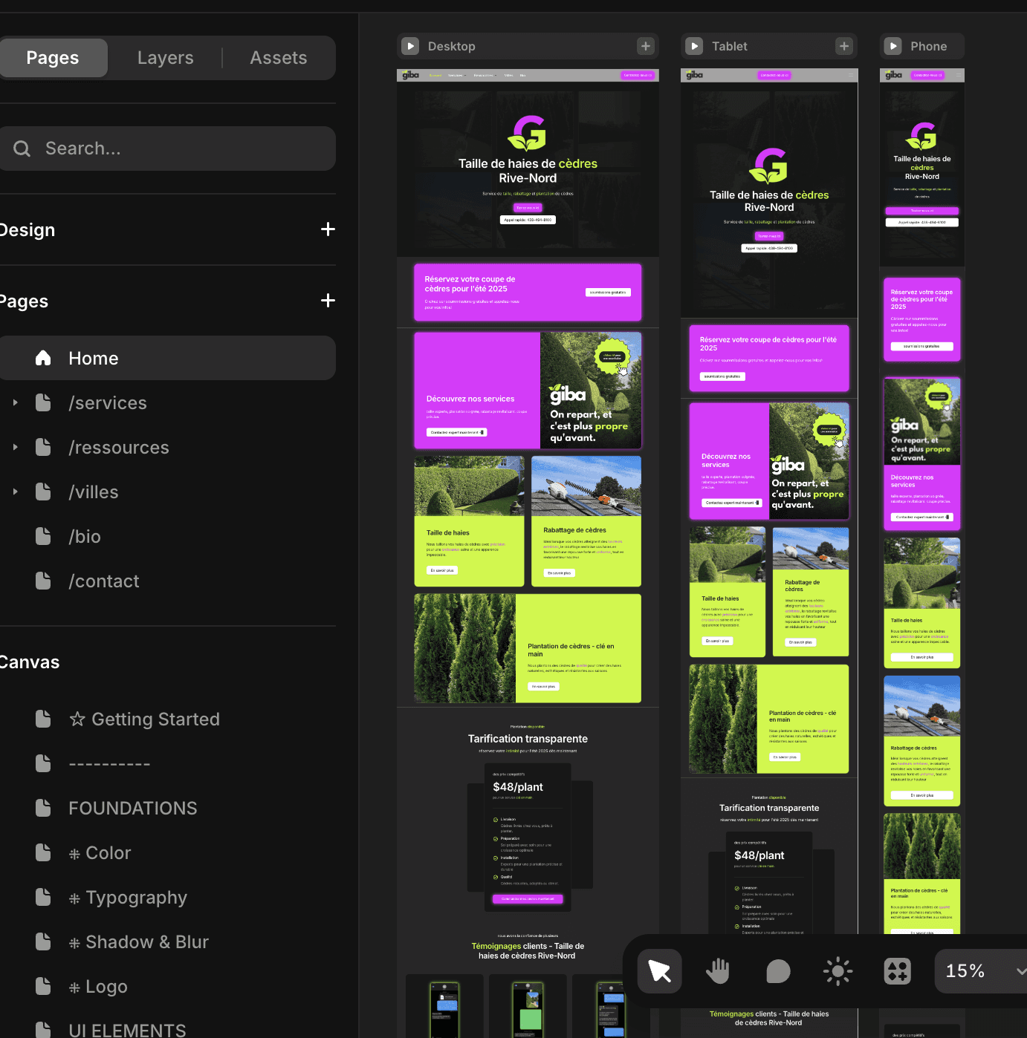Click the Search input field
Image resolution: width=1027 pixels, height=1038 pixels.
pyautogui.click(x=167, y=148)
